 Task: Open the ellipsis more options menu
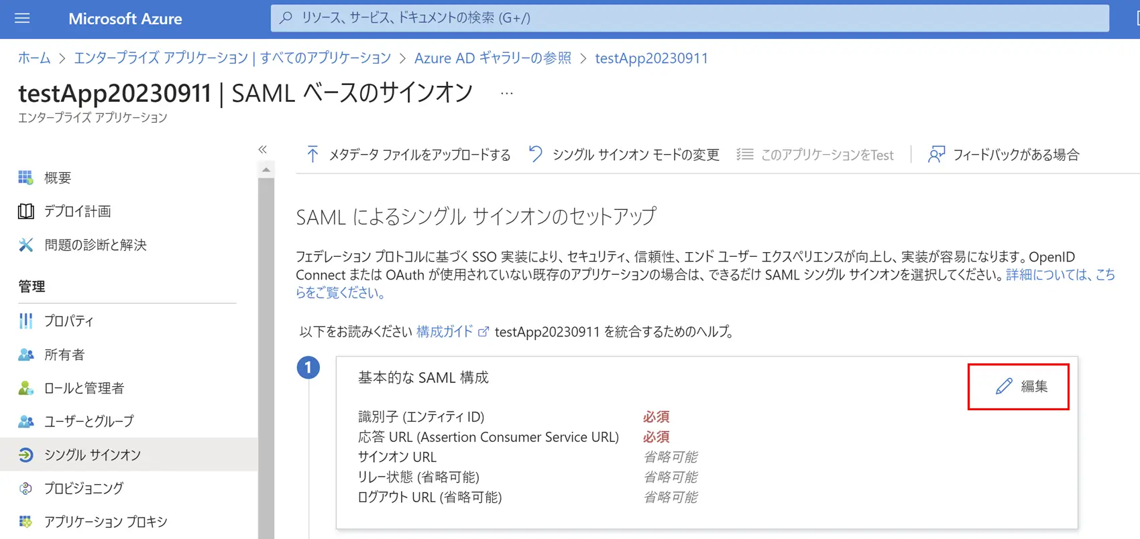[507, 93]
